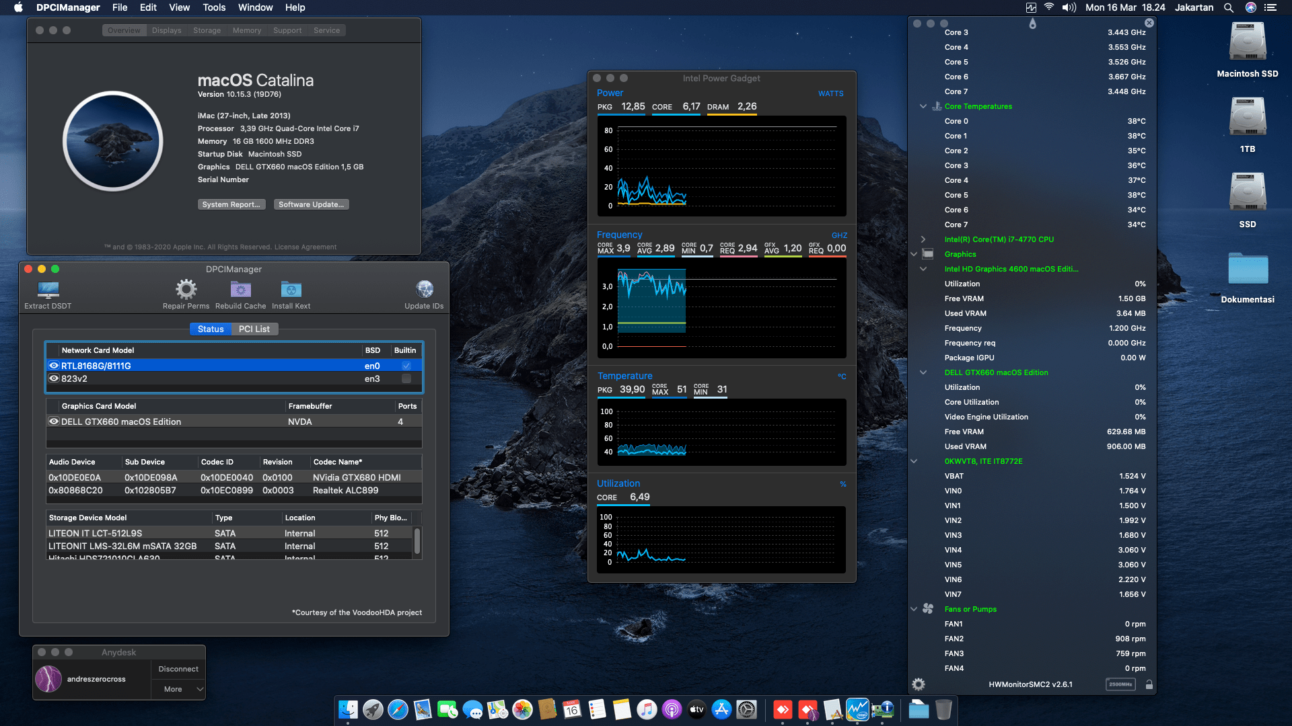Click the Install Kext icon
Image resolution: width=1292 pixels, height=726 pixels.
(291, 289)
